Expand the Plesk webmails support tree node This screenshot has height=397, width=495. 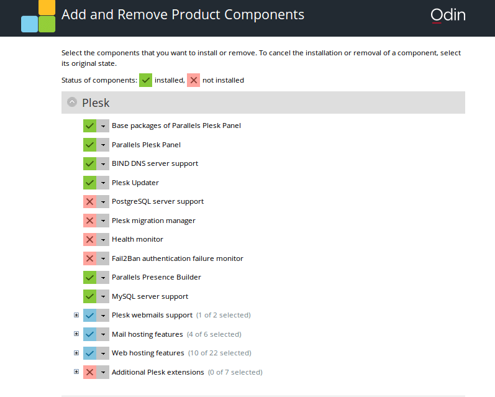pos(76,315)
